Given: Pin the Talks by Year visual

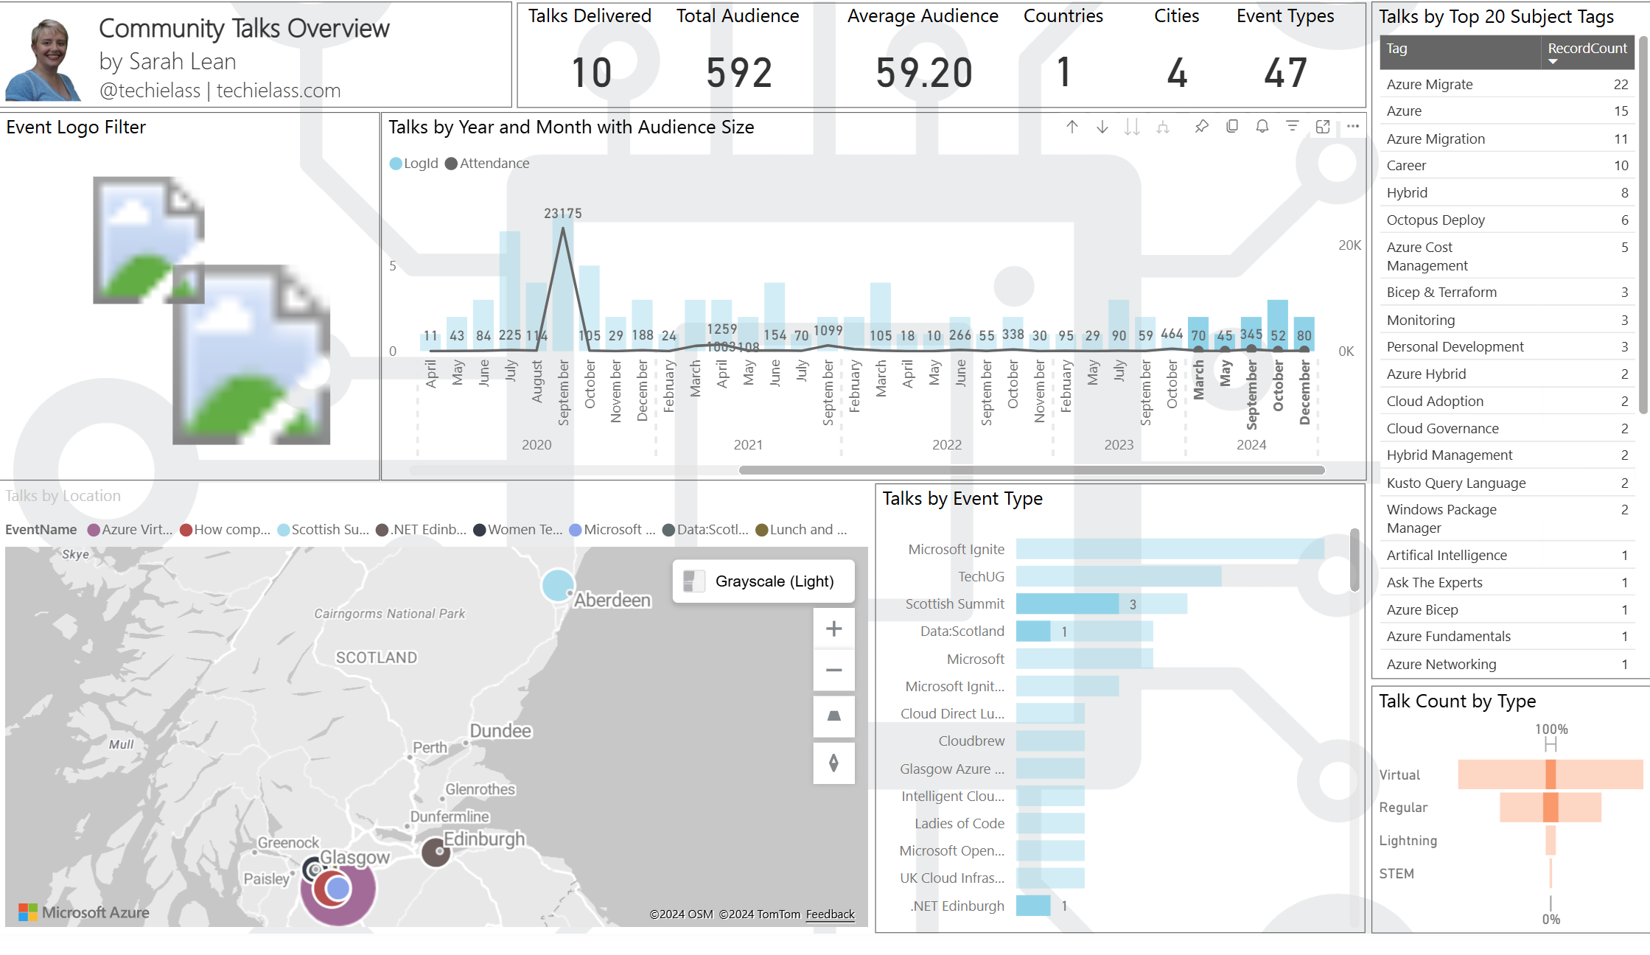Looking at the screenshot, I should click(x=1202, y=127).
